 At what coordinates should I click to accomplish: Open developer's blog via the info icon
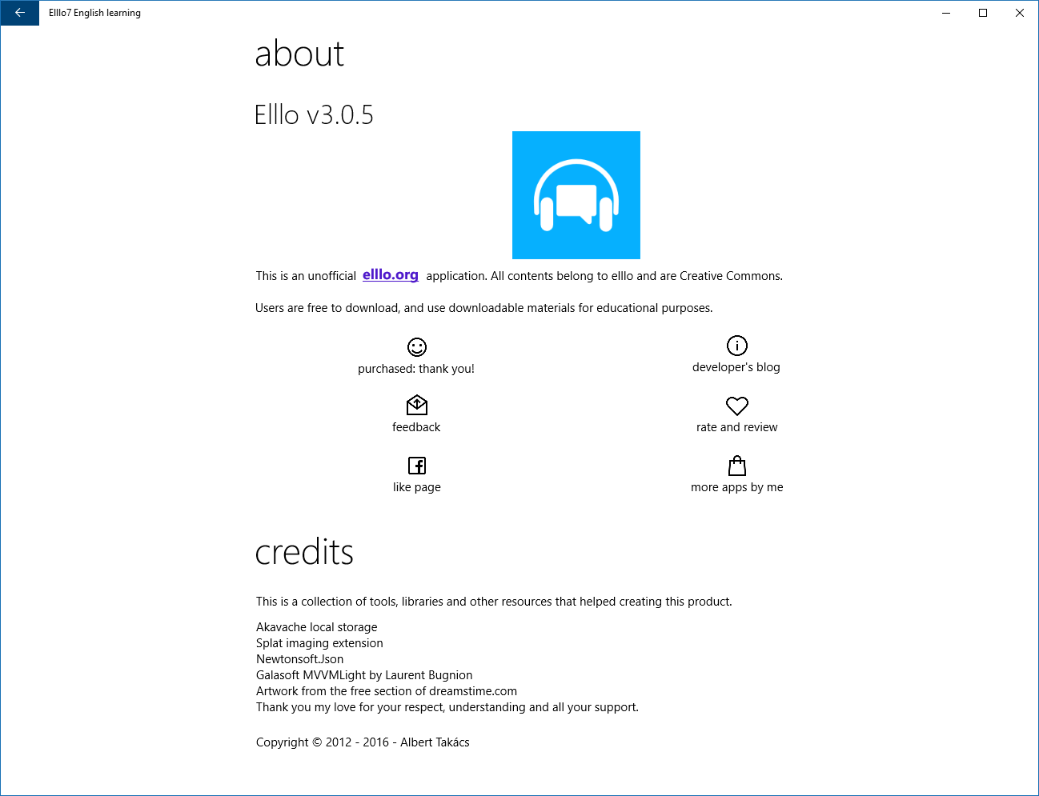tap(736, 345)
